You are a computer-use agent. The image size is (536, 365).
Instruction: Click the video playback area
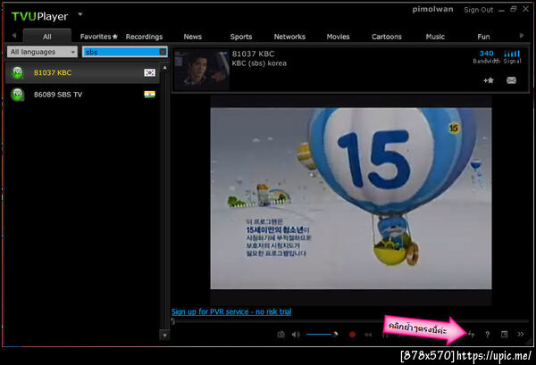click(x=351, y=198)
